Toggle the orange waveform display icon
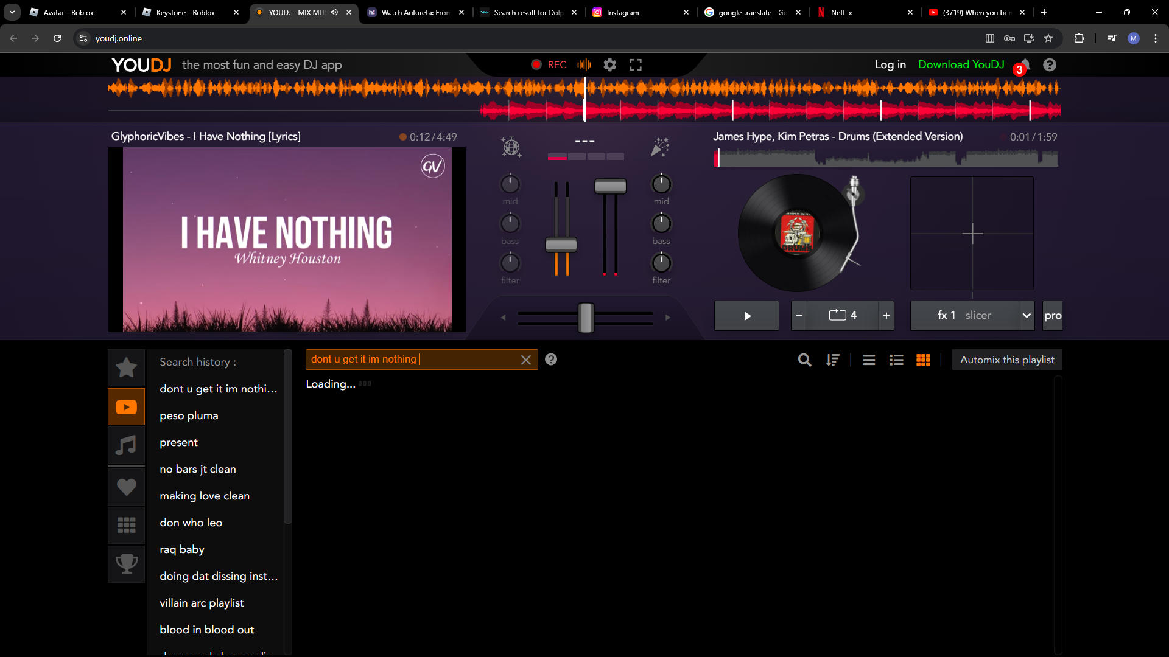Screen dimensions: 1169x657 point(584,64)
